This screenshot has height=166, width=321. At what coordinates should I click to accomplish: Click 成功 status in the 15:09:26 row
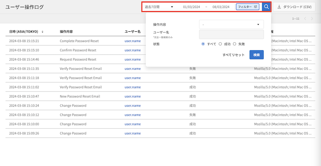193,133
